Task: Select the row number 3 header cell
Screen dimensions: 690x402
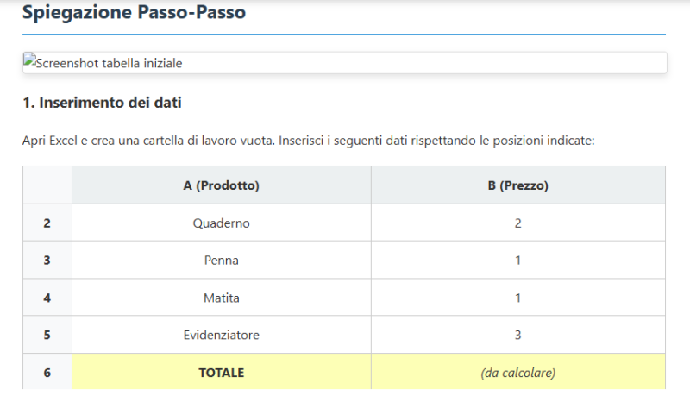Action: coord(47,261)
